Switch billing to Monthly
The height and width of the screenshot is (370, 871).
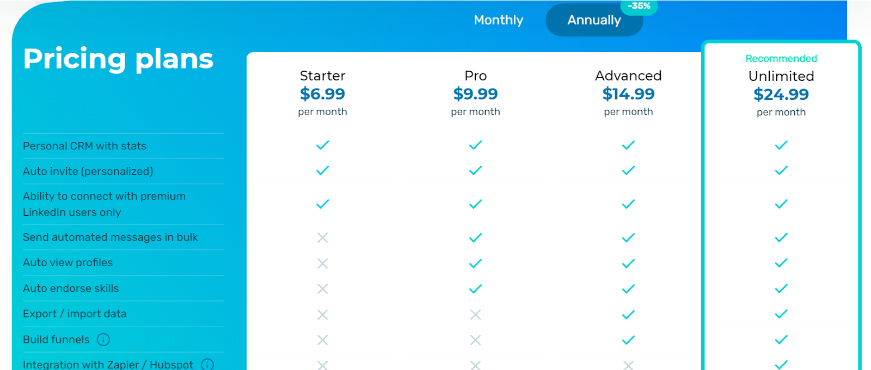click(x=498, y=20)
